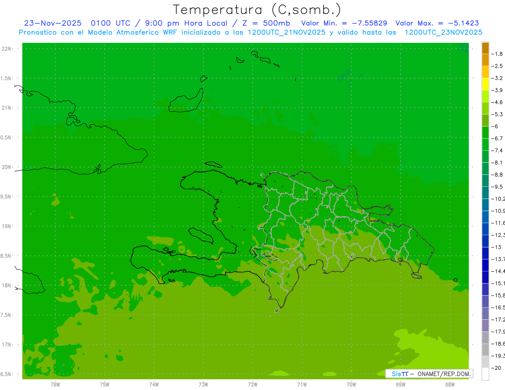Viewport: 505px width, 390px height.
Task: Select '1200UTC_23NOV2025' valid-until time text
Action: click(443, 32)
